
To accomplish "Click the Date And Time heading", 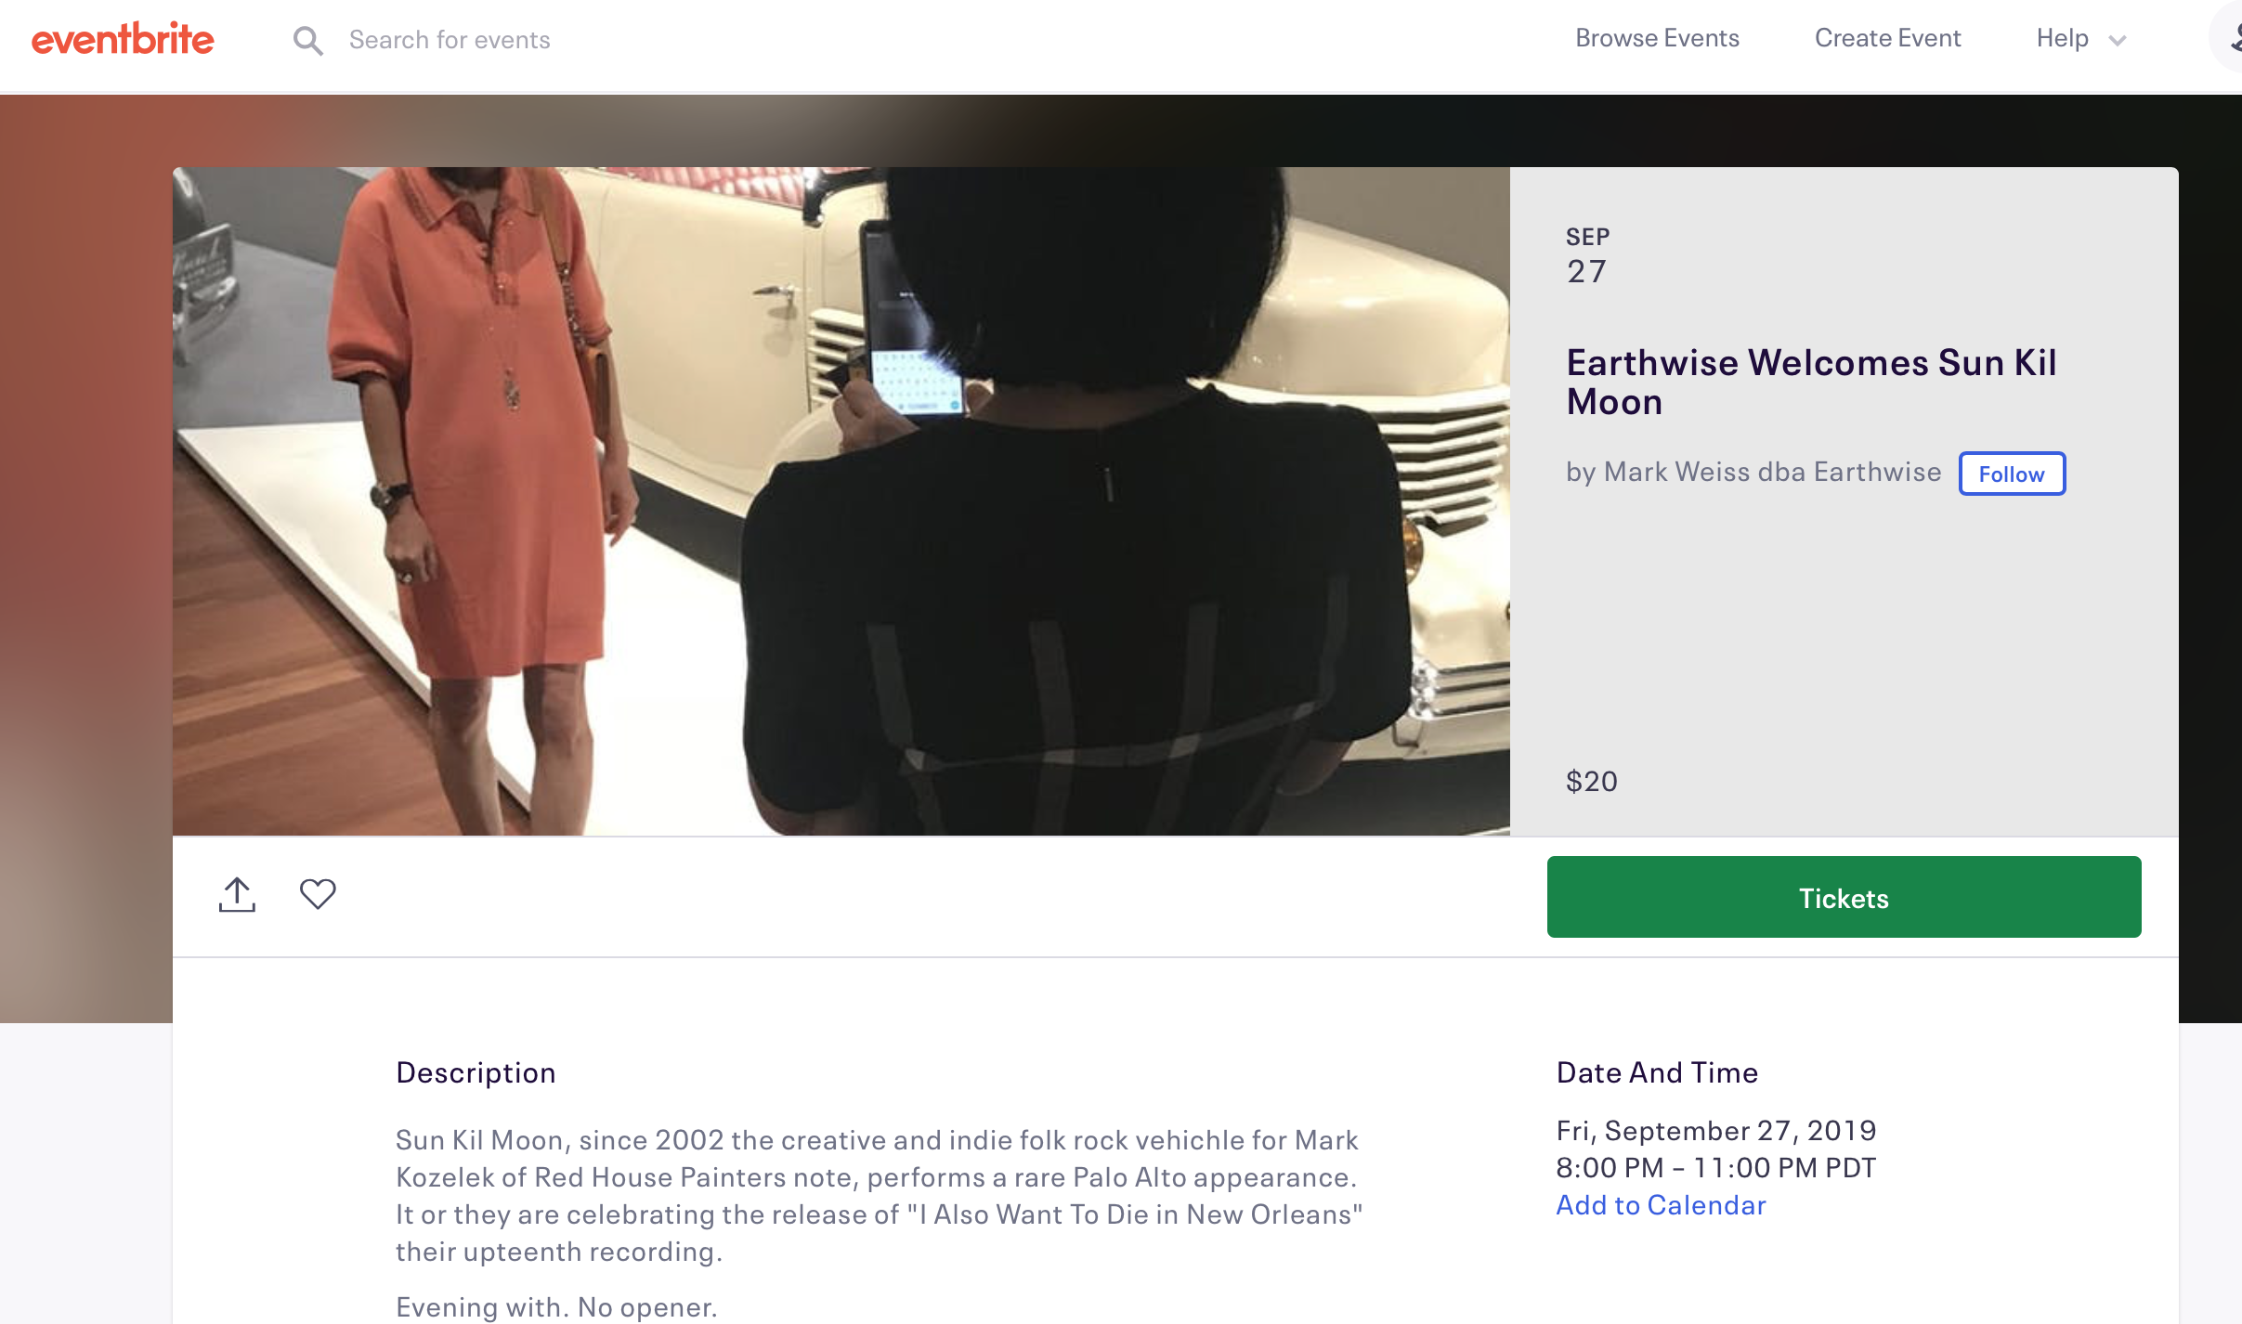I will point(1657,1072).
